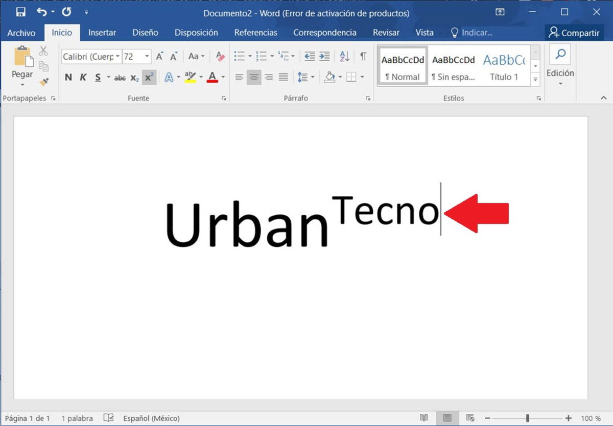613x426 pixels.
Task: Open the Sort (A-Z) tool
Action: [x=345, y=56]
